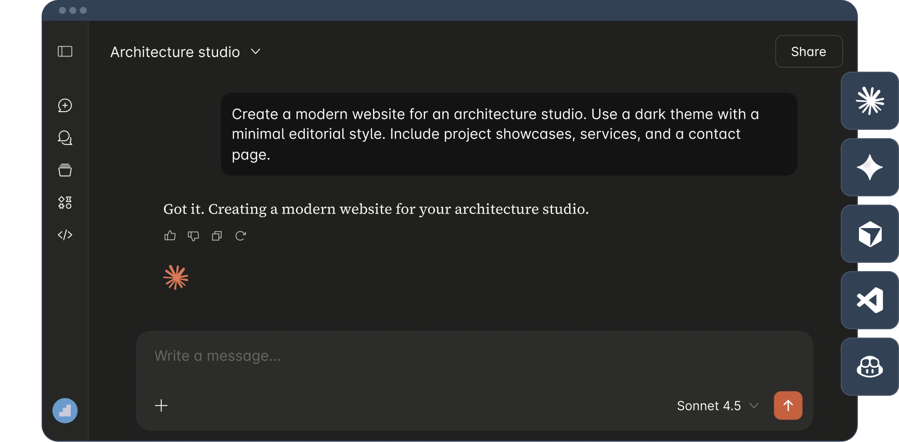The height and width of the screenshot is (442, 899).
Task: Select the GitHub Copilot tile
Action: click(x=870, y=367)
